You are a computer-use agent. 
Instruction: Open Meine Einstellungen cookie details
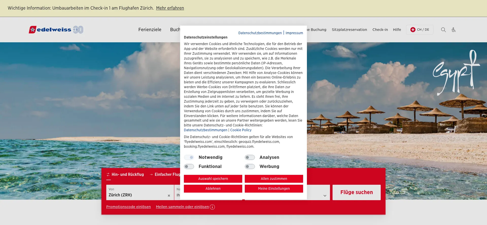pos(274,189)
